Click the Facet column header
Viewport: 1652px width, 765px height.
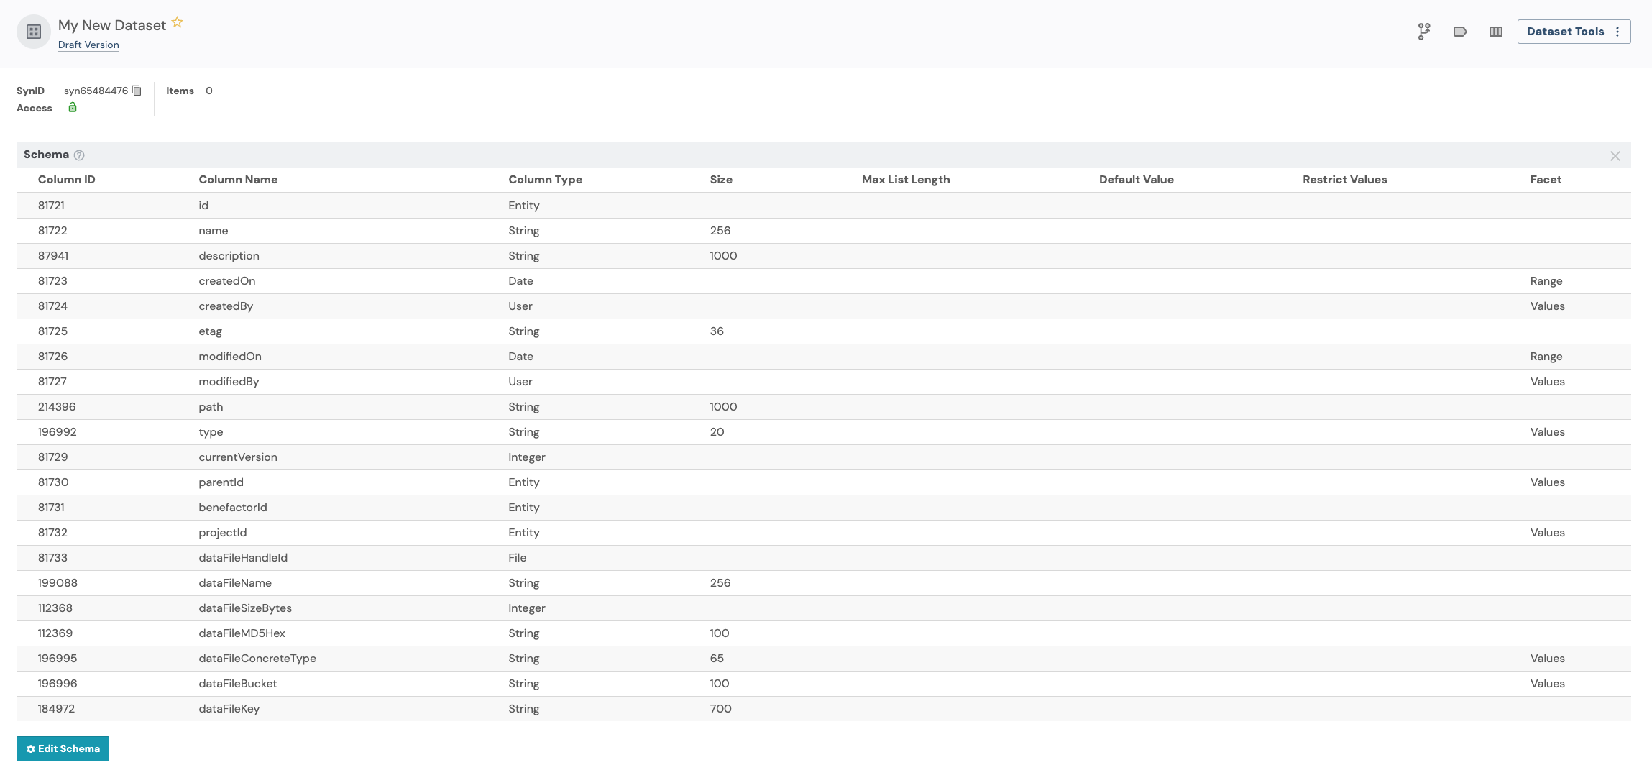pyautogui.click(x=1546, y=179)
